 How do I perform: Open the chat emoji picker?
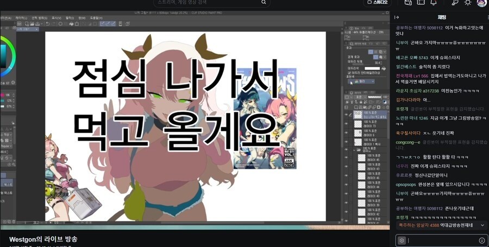click(x=482, y=240)
